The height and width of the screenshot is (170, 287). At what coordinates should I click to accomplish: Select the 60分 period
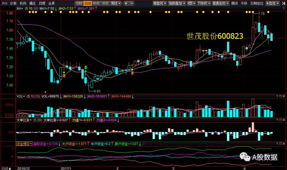tap(96, 3)
